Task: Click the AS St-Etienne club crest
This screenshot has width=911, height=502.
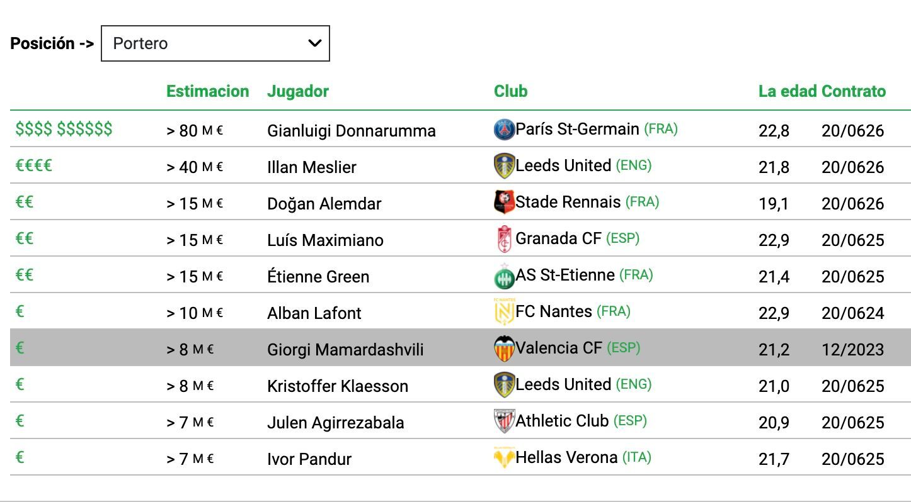Action: [x=504, y=276]
